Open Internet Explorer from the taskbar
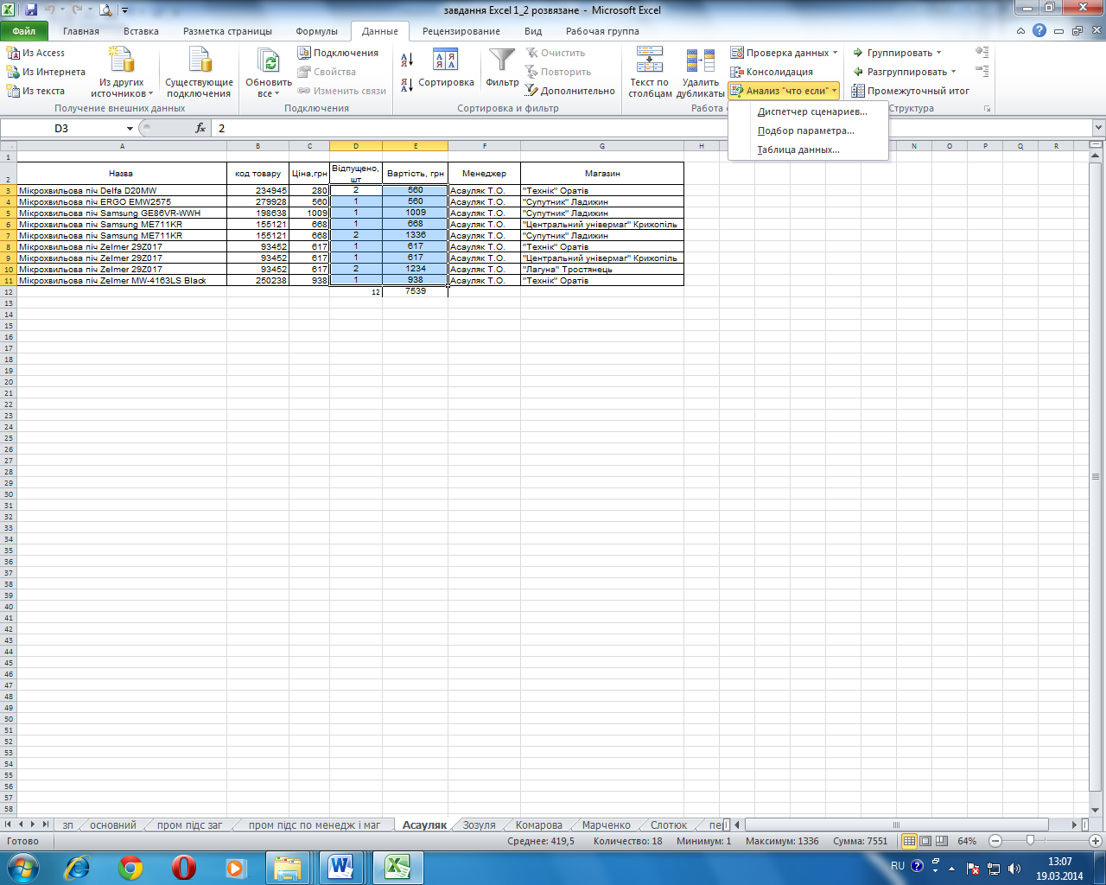This screenshot has height=885, width=1106. (78, 867)
